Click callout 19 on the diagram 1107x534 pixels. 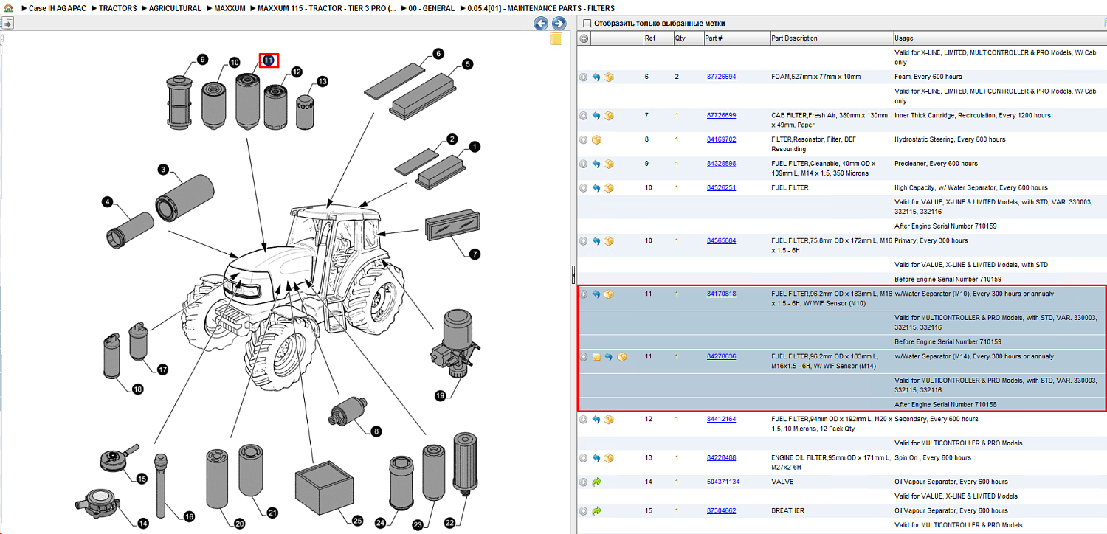coord(441,395)
